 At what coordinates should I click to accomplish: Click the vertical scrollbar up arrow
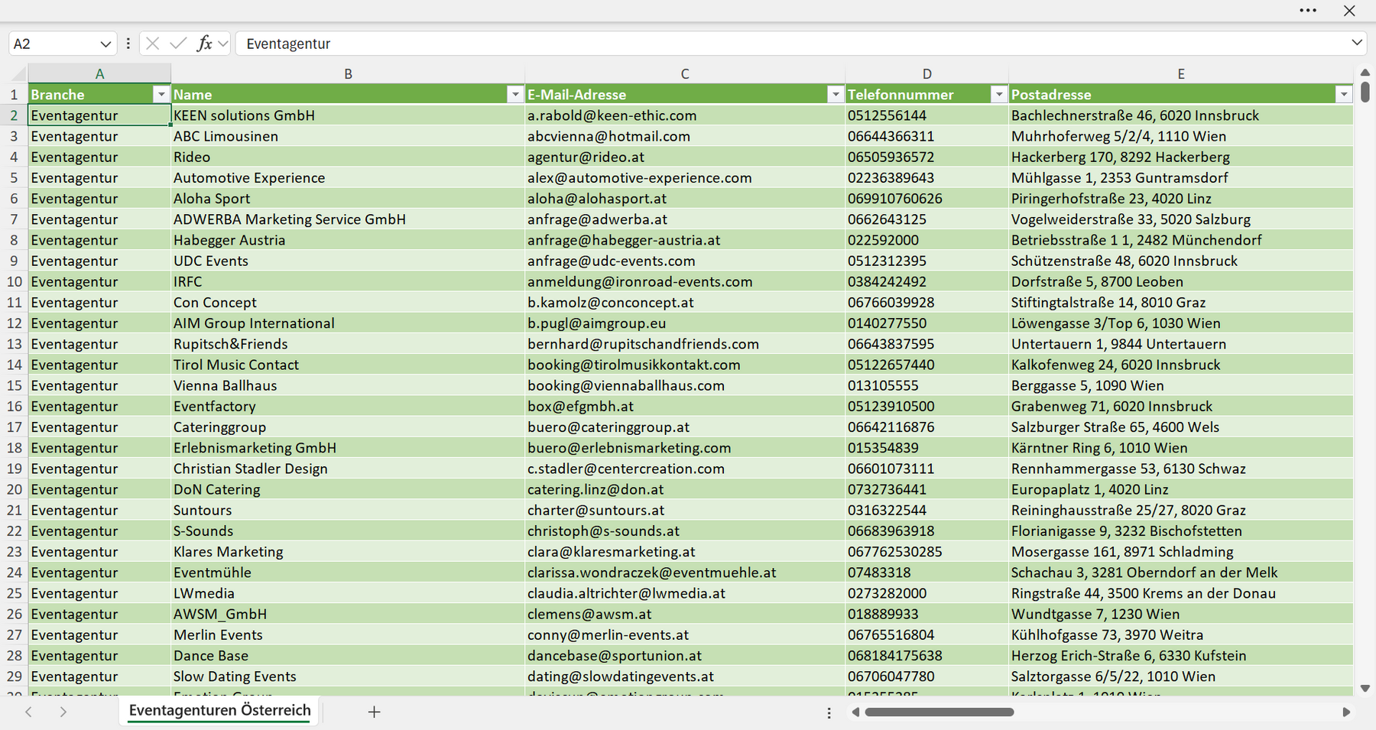click(1365, 73)
